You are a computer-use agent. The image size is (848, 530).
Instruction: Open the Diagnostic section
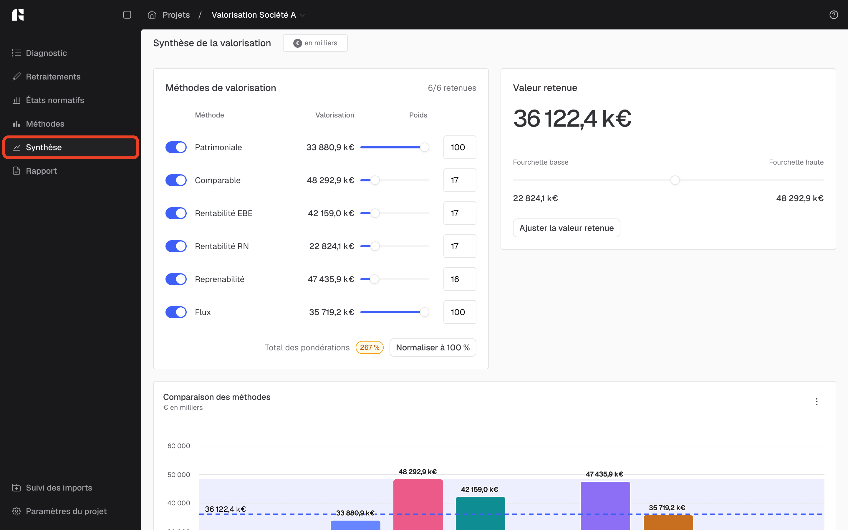[x=71, y=53]
